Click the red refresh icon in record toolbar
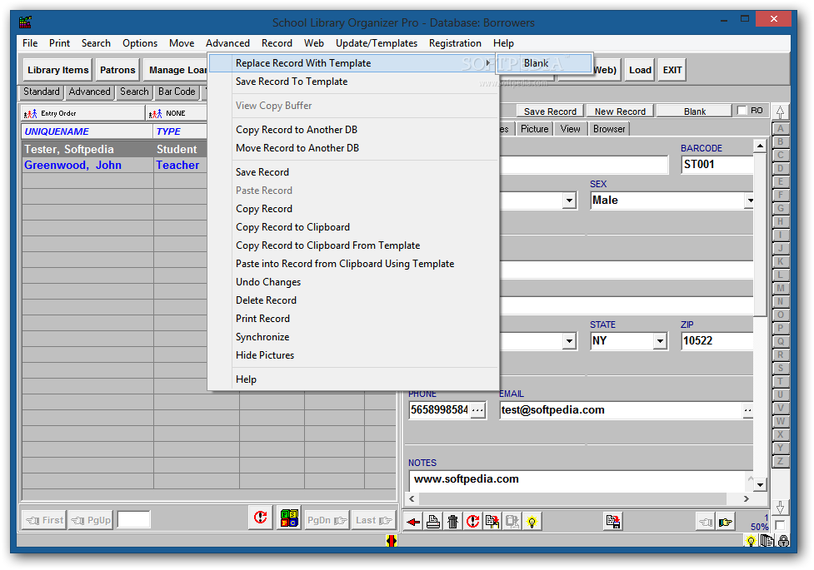Screen dimensions: 814x570 click(473, 522)
